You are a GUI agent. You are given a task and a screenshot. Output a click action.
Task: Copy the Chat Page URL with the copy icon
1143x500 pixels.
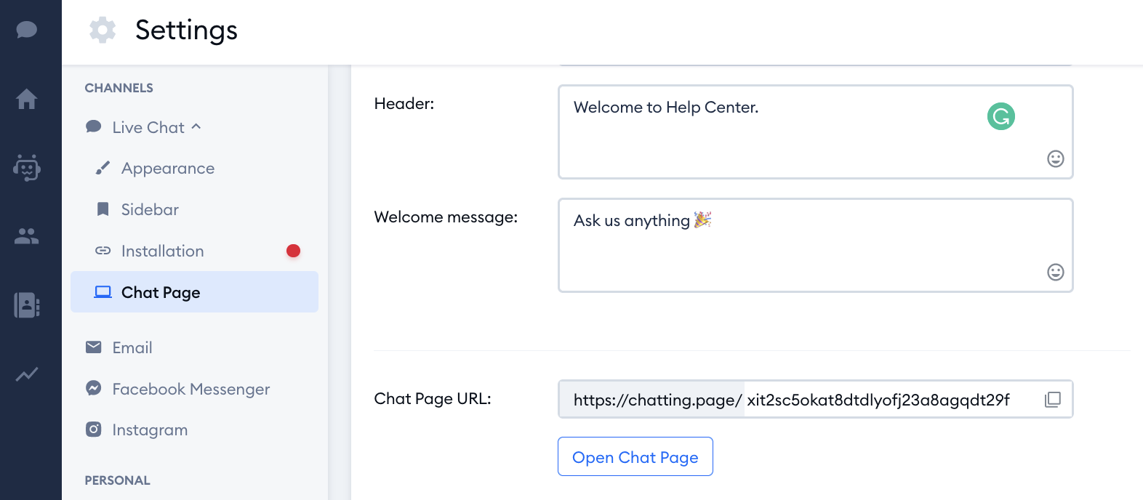pos(1053,399)
